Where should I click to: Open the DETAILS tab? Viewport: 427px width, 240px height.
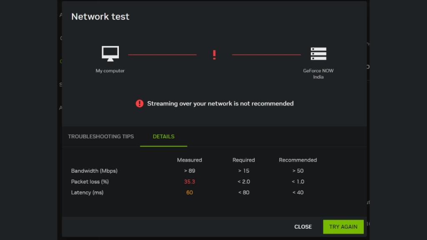(x=163, y=136)
